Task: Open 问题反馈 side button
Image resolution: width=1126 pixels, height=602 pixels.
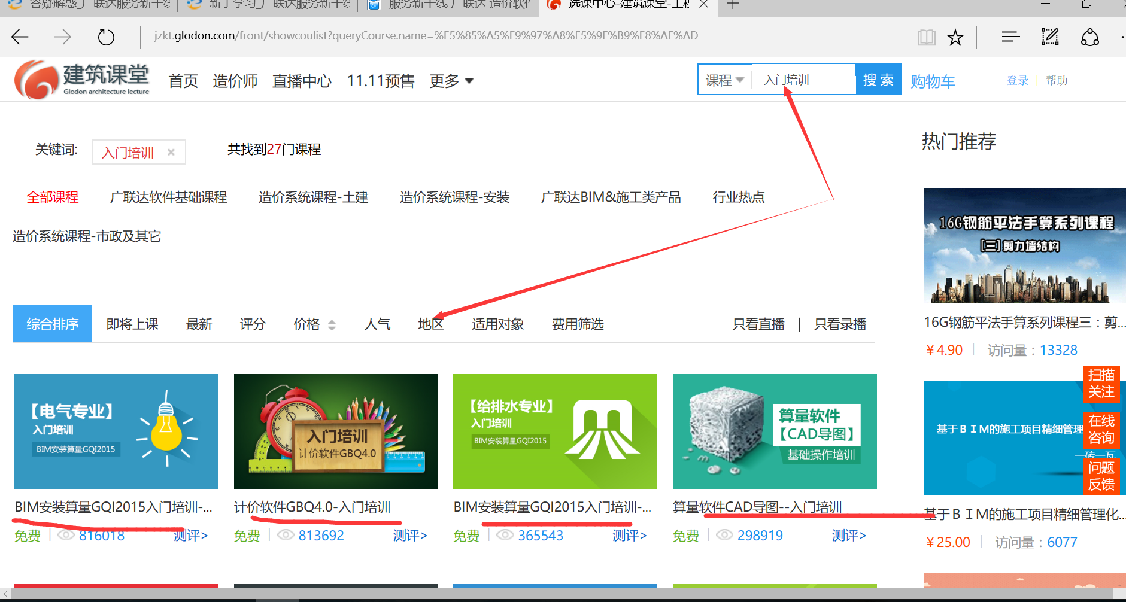Action: pos(1101,476)
